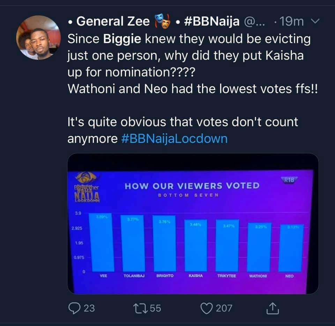Tap the Big Brother Naija logo in image
This screenshot has height=326, width=335.
87,187
